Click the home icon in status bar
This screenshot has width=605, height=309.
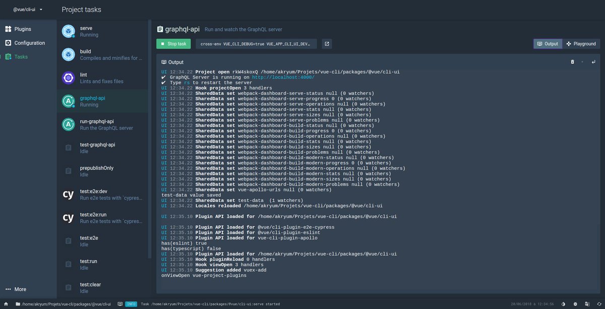[6, 304]
